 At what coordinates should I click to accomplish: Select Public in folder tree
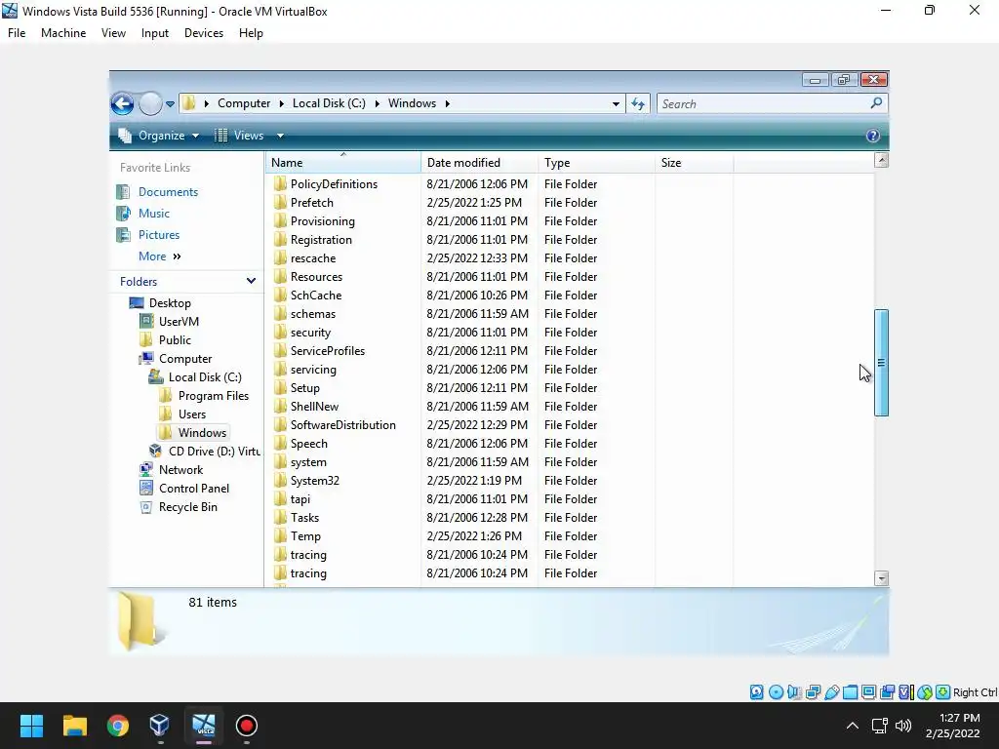click(x=176, y=340)
